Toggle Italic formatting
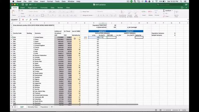This screenshot has height=112, width=199. click(x=33, y=15)
